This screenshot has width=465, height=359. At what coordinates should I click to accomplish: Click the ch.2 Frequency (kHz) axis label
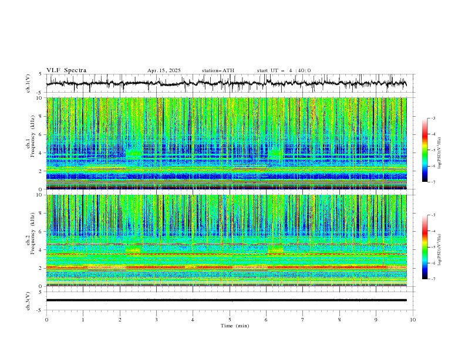(31, 233)
